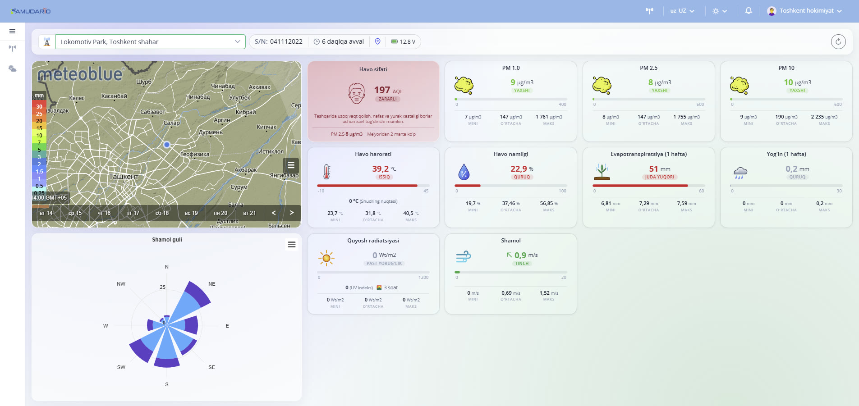
Task: Click the PM 10 level progress bar
Action: pyautogui.click(x=786, y=99)
